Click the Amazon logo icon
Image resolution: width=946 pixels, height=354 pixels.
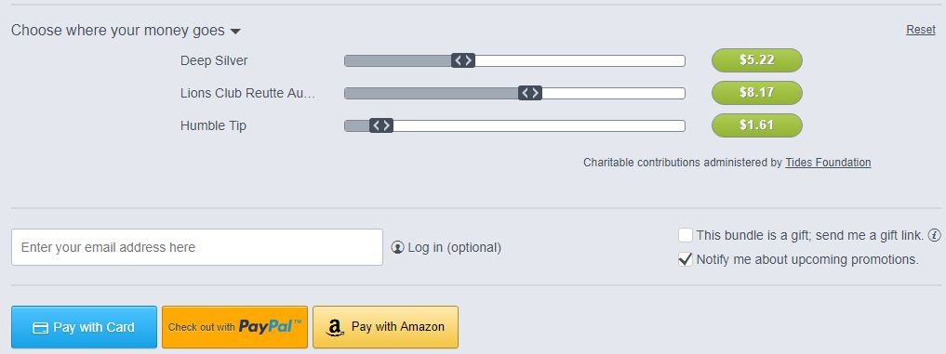[334, 327]
